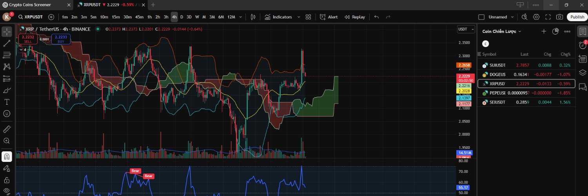Select SUIUSDT in the watchlist
This screenshot has width=588, height=196.
(x=526, y=65)
